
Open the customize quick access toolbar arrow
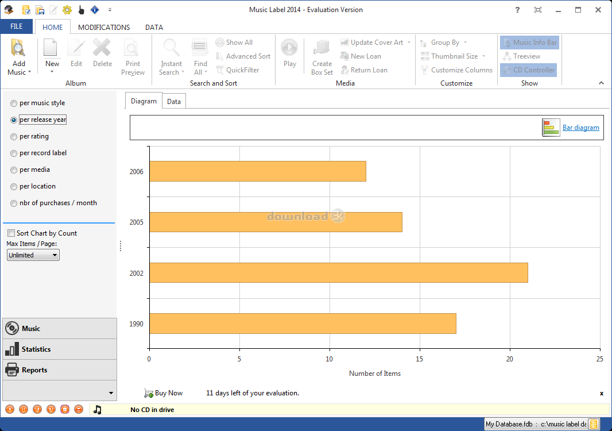pos(110,10)
